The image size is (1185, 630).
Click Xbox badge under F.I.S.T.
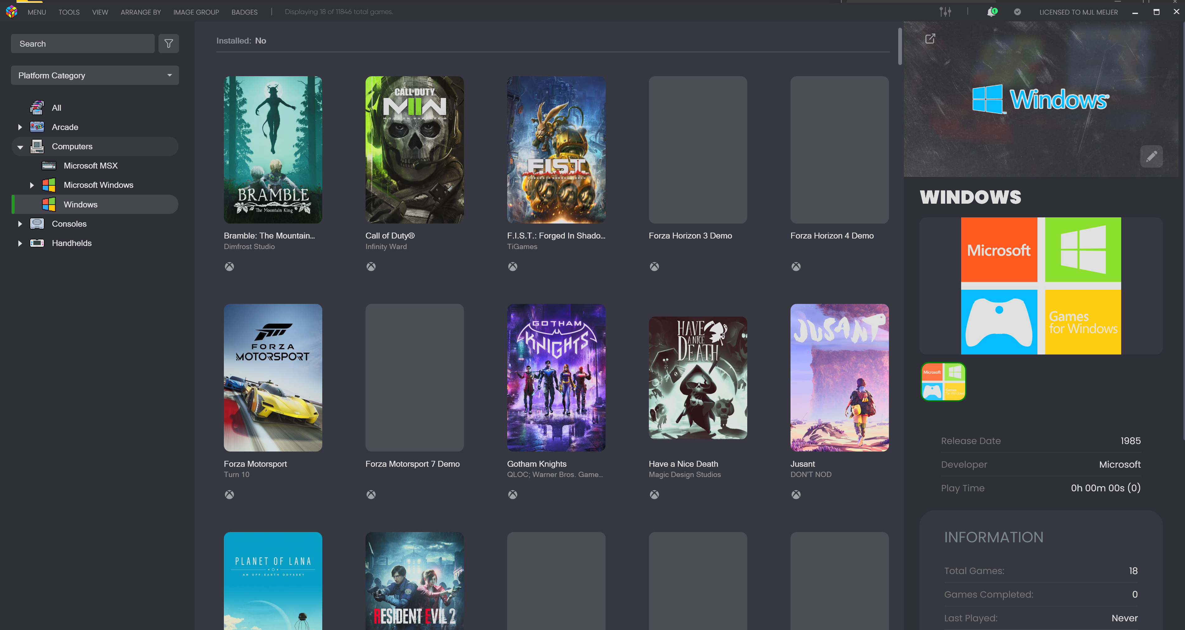coord(512,266)
